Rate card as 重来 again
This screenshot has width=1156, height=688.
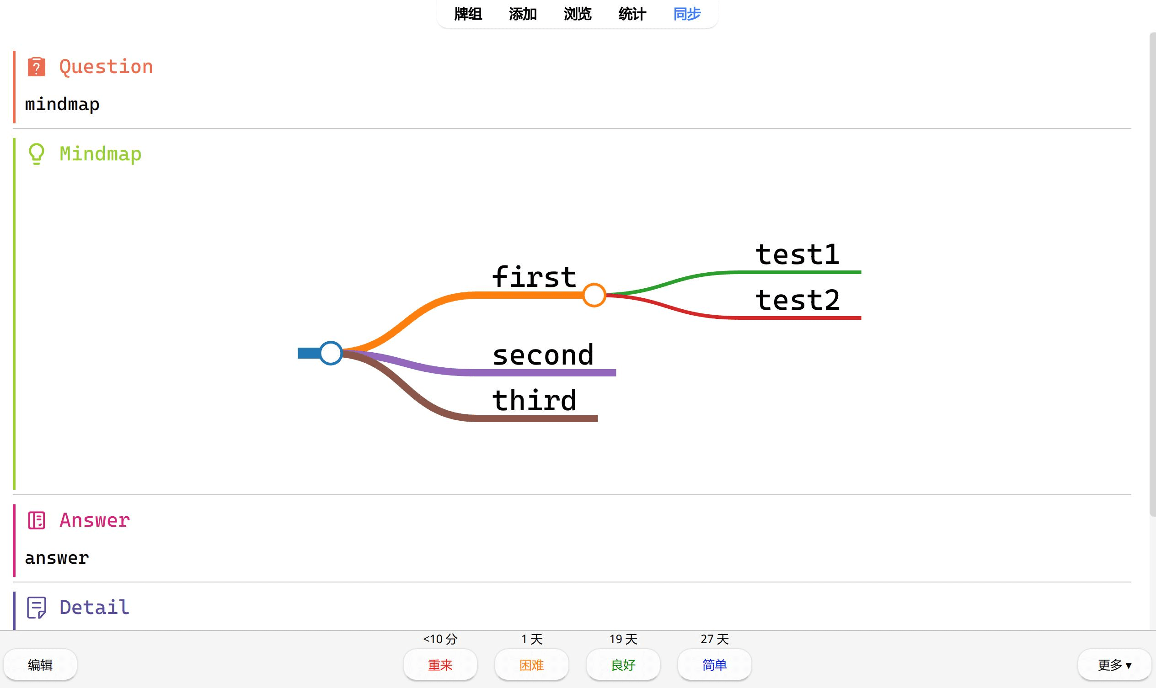coord(440,665)
